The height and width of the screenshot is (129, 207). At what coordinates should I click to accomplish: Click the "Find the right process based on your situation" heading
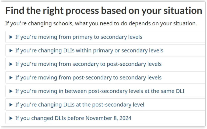click(x=104, y=11)
